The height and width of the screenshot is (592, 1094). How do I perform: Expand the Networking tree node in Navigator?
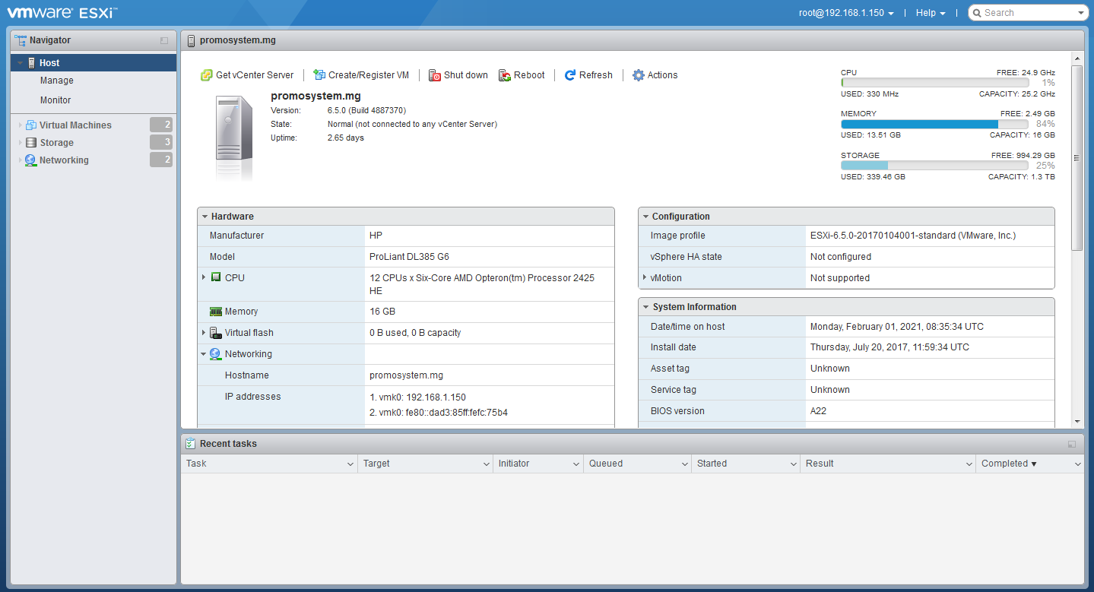[x=20, y=160]
